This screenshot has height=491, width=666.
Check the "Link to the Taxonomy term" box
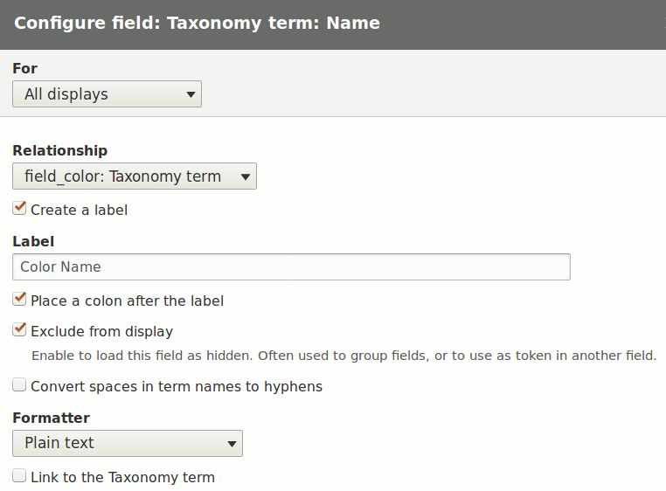click(x=19, y=476)
